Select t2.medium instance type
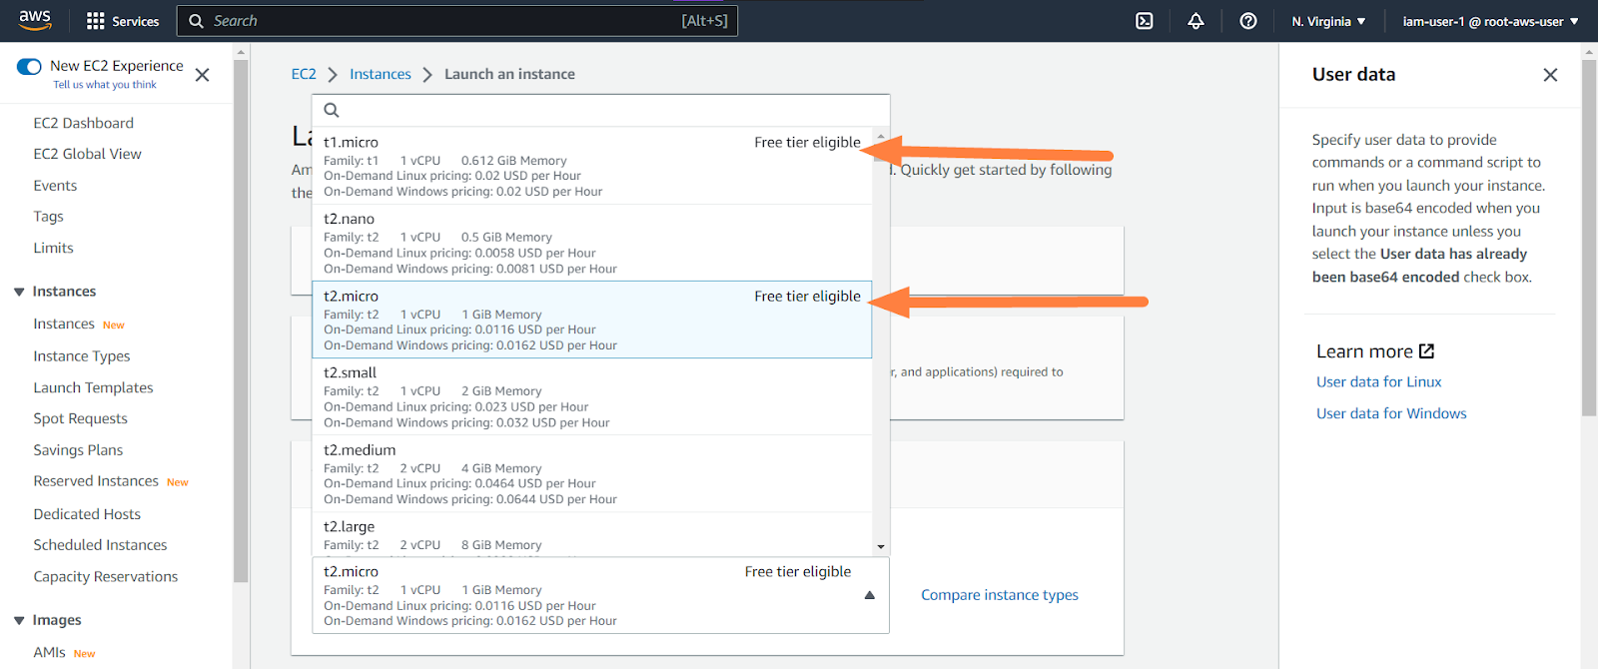 pyautogui.click(x=592, y=473)
